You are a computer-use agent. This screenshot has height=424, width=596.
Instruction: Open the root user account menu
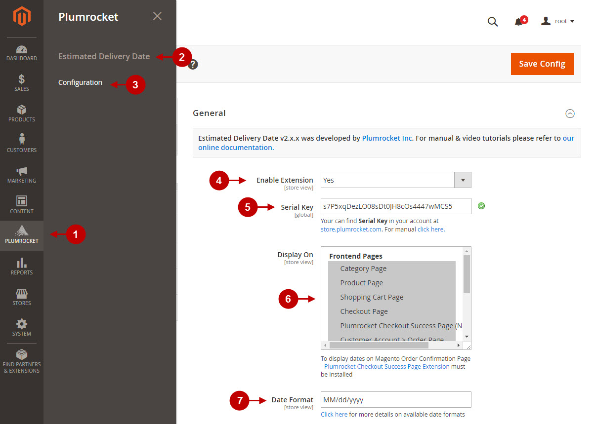tap(557, 21)
